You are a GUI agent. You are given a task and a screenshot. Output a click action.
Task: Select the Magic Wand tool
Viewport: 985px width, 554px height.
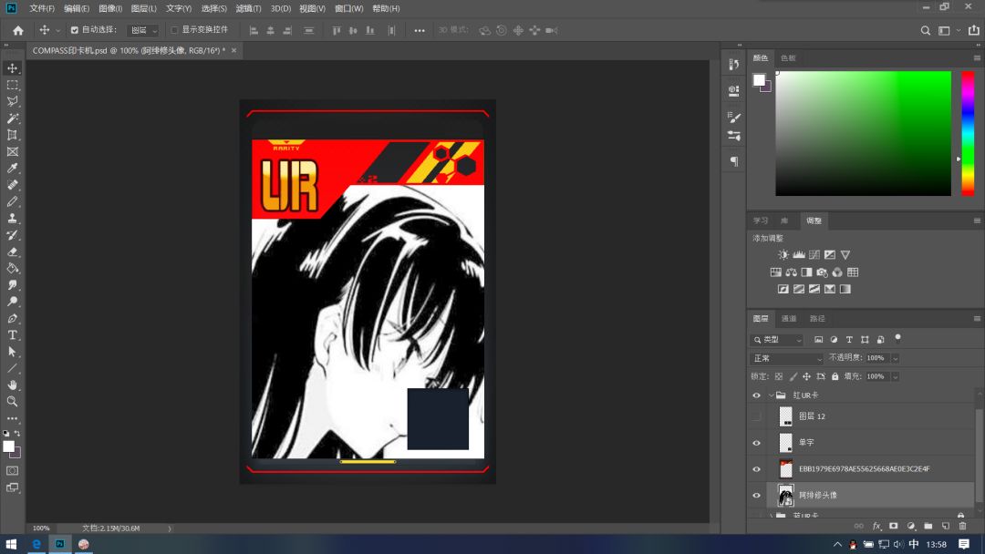click(x=13, y=118)
